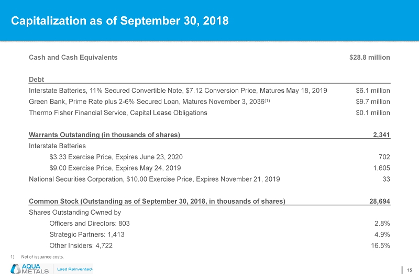Select the Warrants Outstanding heading
The image size is (419, 279).
(x=104, y=135)
